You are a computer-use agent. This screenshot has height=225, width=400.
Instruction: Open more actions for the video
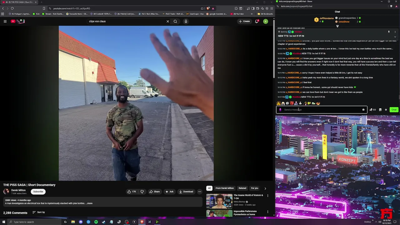tap(199, 192)
